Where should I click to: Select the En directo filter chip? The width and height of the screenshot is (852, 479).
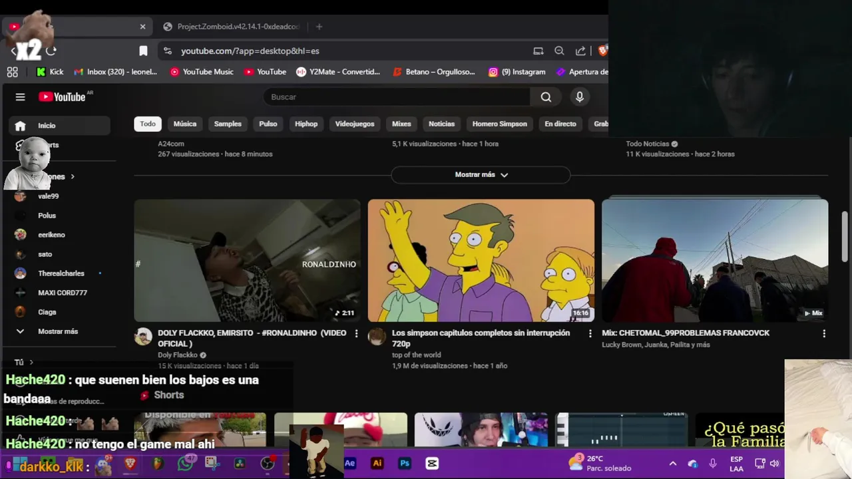click(x=560, y=124)
